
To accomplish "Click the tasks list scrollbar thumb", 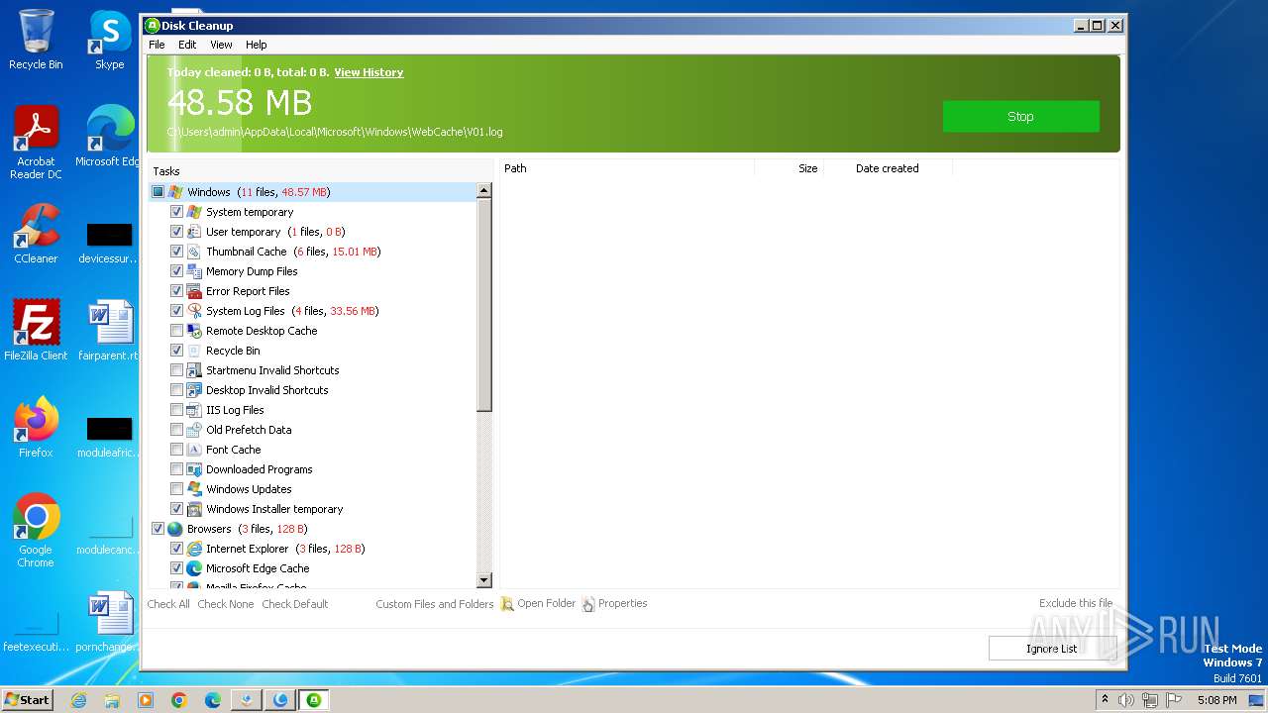I will (484, 305).
